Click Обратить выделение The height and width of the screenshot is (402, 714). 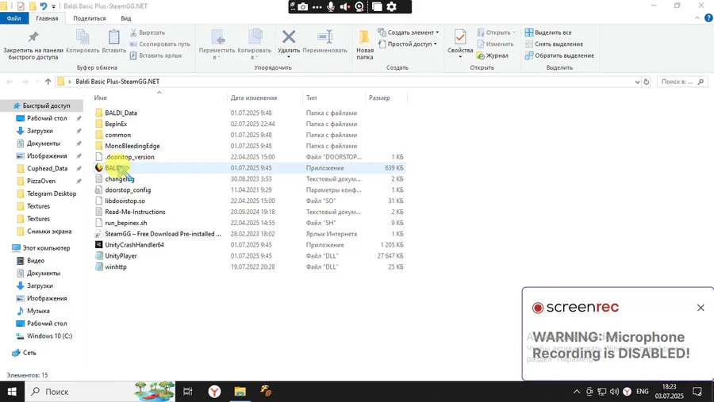pos(559,56)
